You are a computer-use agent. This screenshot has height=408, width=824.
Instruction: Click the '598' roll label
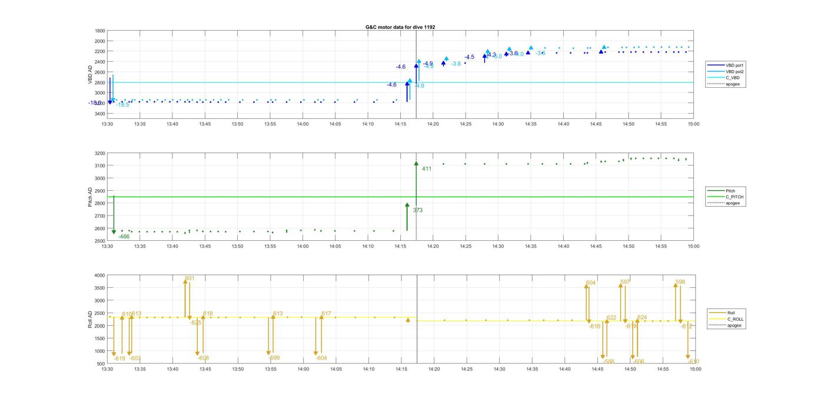pos(680,282)
